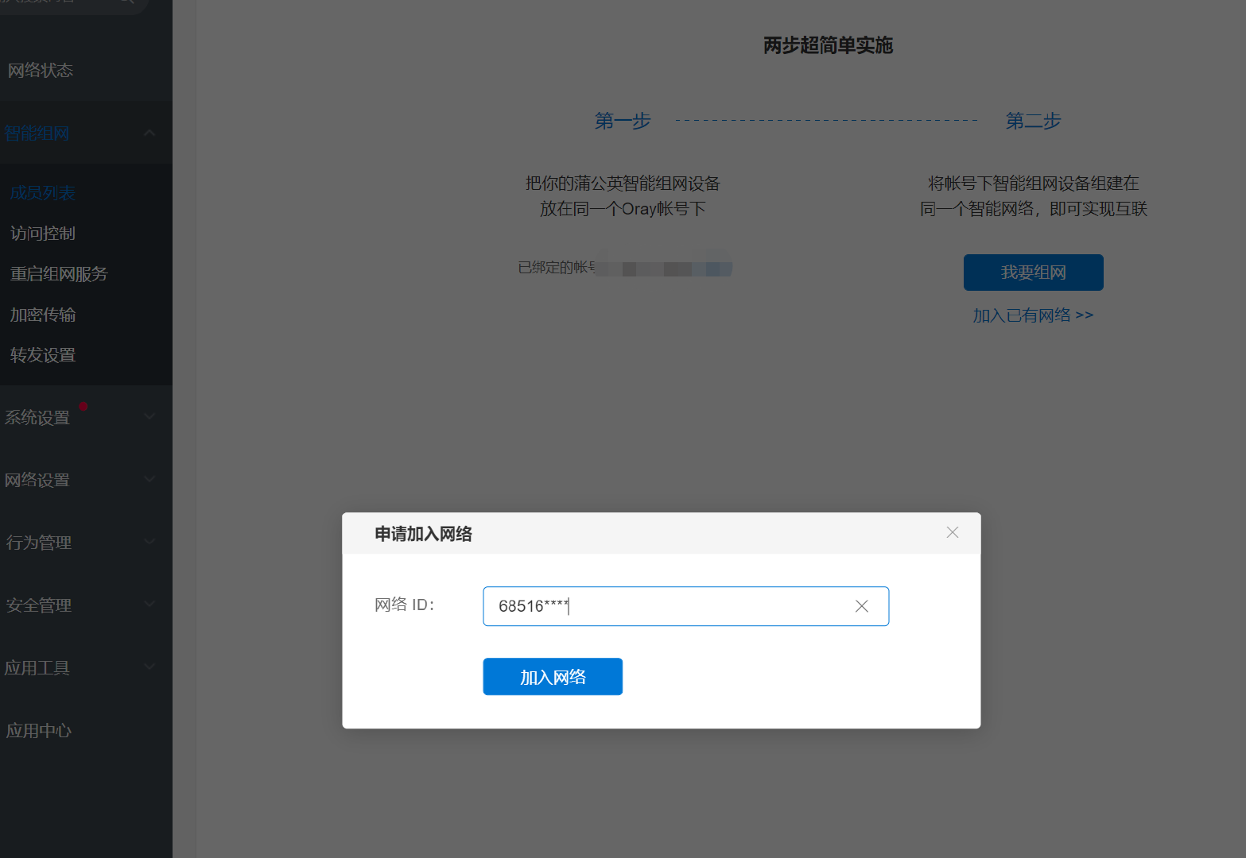Screen dimensions: 1246x858
Task: Select the 应用工具 sidebar menu
Action: click(x=37, y=668)
